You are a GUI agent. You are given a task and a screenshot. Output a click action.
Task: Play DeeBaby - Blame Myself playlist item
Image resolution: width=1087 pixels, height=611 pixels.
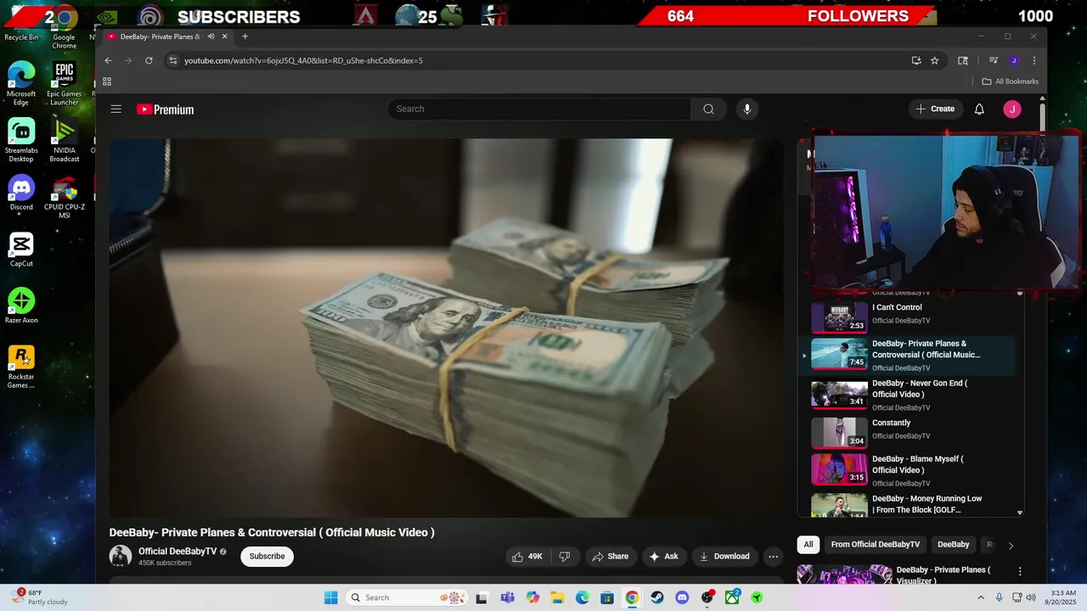click(909, 470)
